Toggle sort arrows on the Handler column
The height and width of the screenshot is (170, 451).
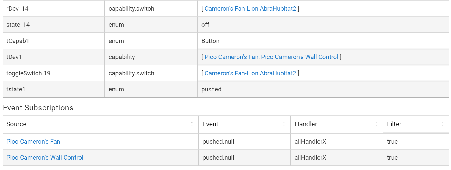click(x=376, y=124)
